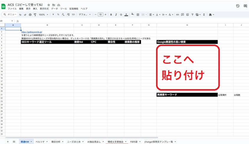Screen dimensions: 249x144
Task: Click the add new sheet plus button
Action: tap(8, 142)
